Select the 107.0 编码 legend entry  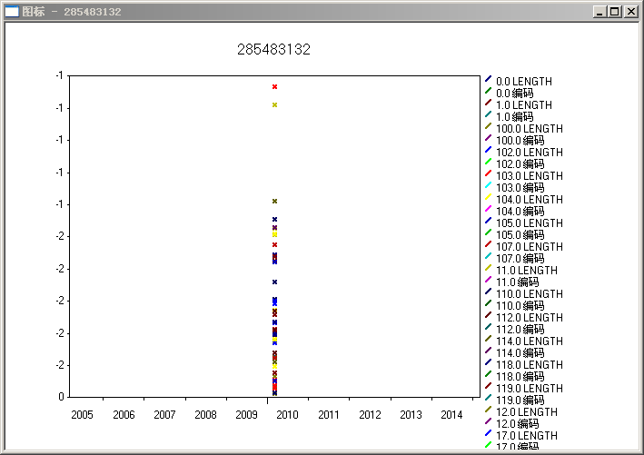(520, 259)
